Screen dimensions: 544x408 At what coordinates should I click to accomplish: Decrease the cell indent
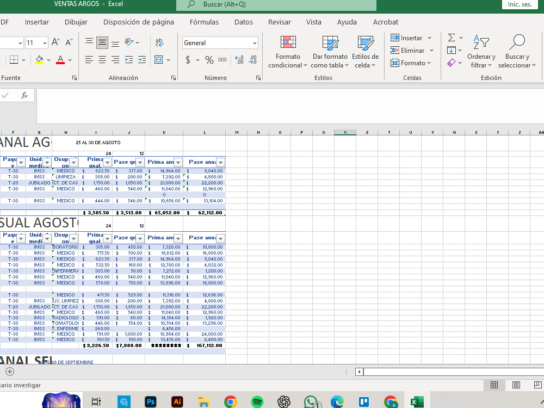(x=129, y=60)
